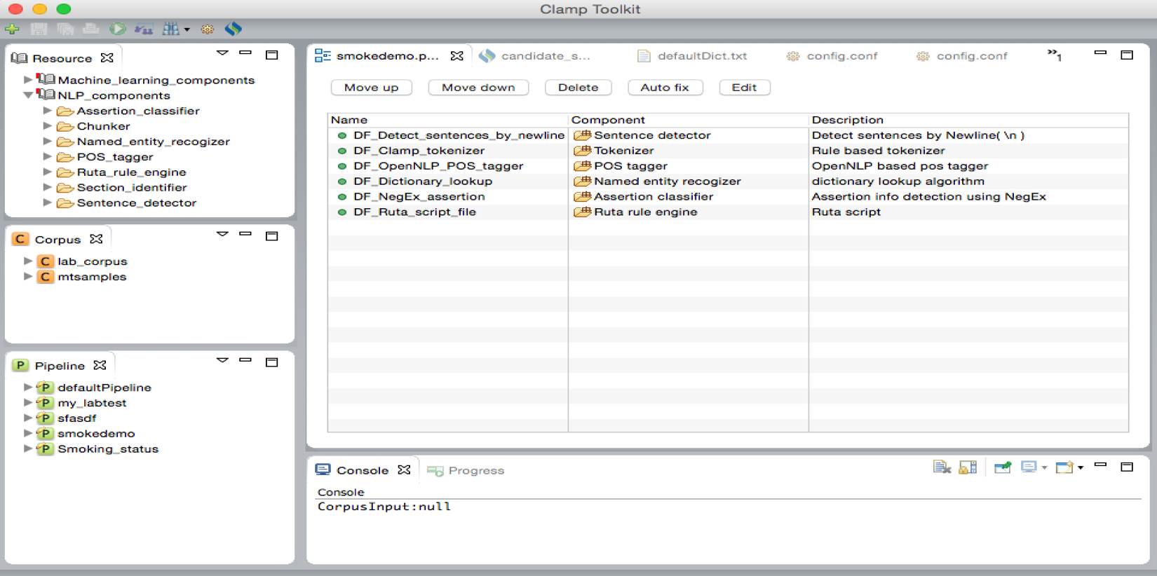Expand the Machine_learning_components tree node

pyautogui.click(x=28, y=80)
